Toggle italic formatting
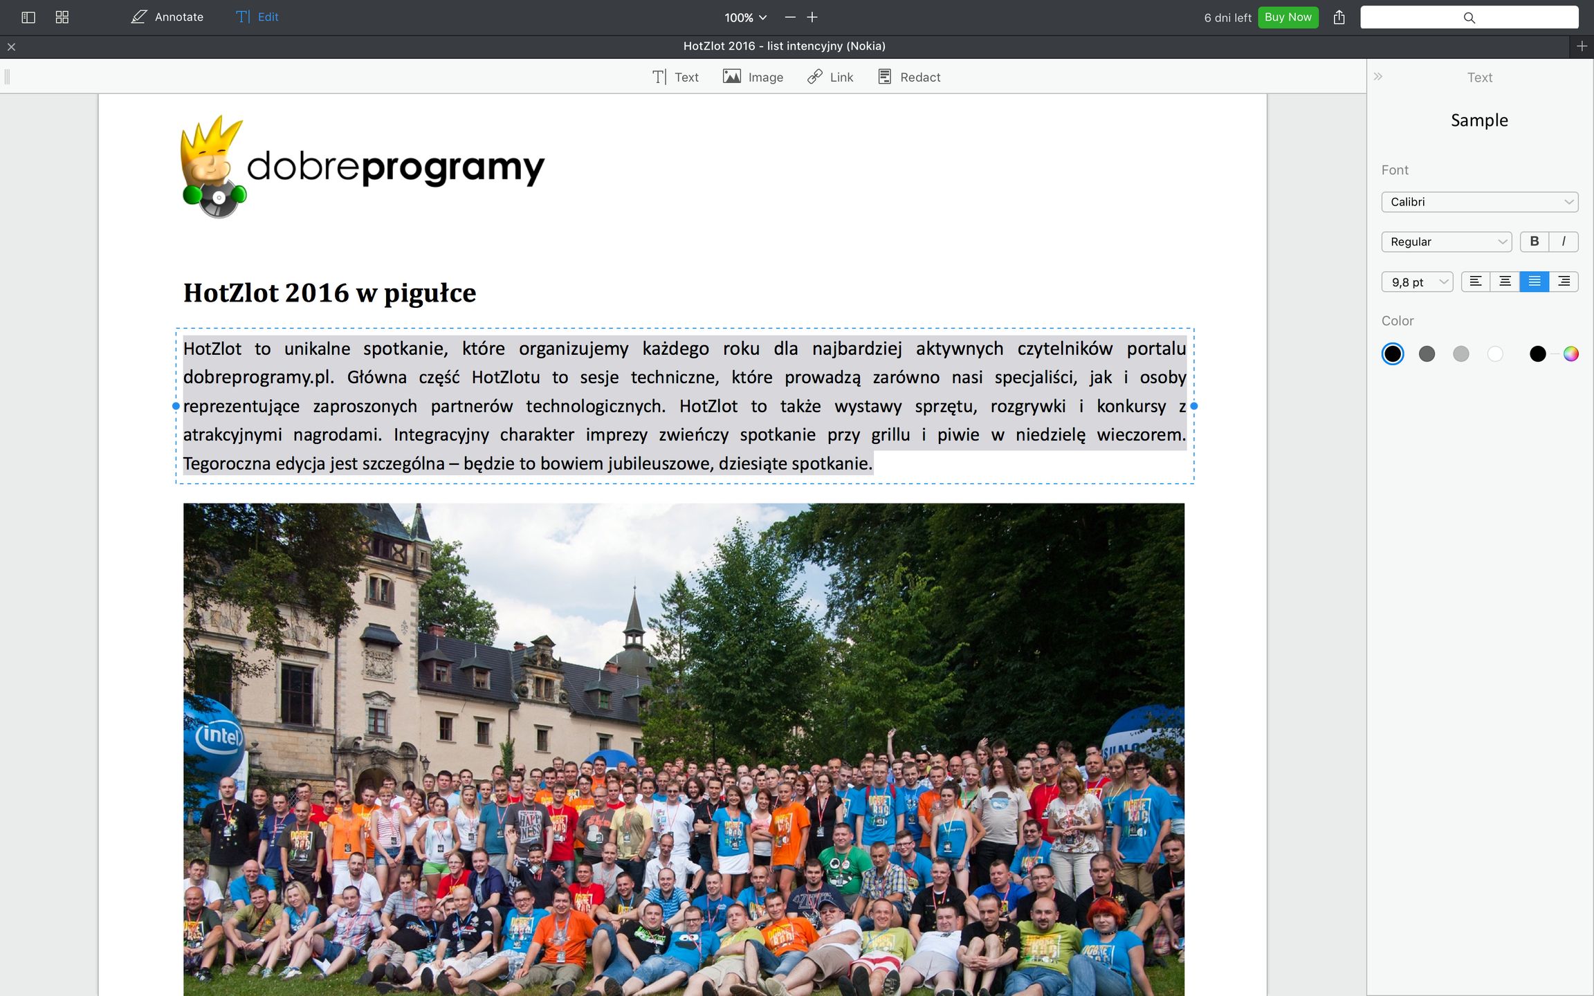The height and width of the screenshot is (996, 1594). pos(1564,241)
